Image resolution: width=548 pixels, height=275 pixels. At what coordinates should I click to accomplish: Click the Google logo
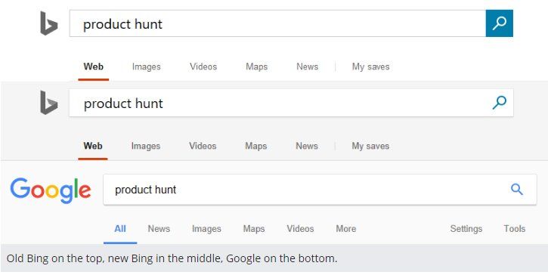(x=51, y=190)
